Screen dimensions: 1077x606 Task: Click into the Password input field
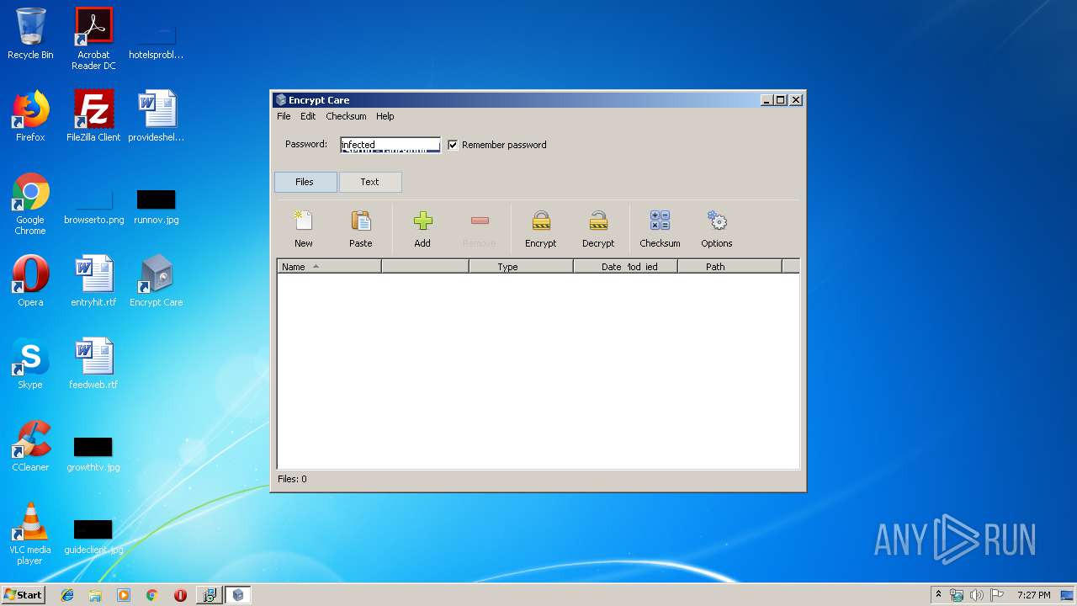pos(390,145)
